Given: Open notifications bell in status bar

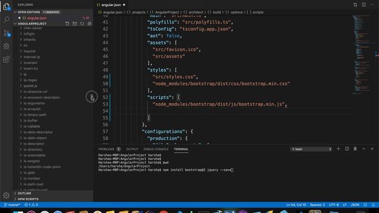Looking at the screenshot, I should [x=373, y=205].
